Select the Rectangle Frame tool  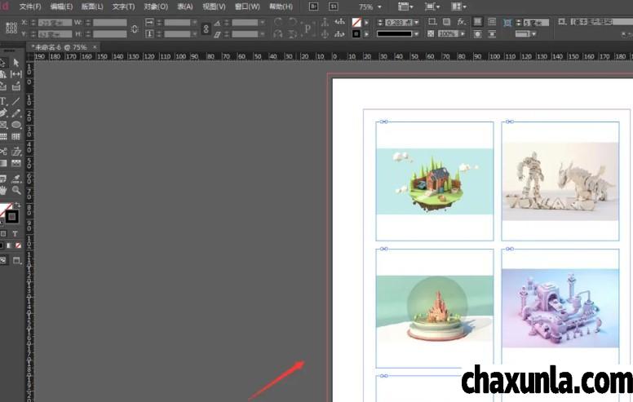(x=2, y=125)
